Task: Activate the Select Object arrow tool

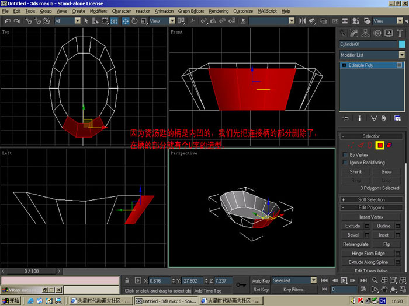Action: click(86, 21)
